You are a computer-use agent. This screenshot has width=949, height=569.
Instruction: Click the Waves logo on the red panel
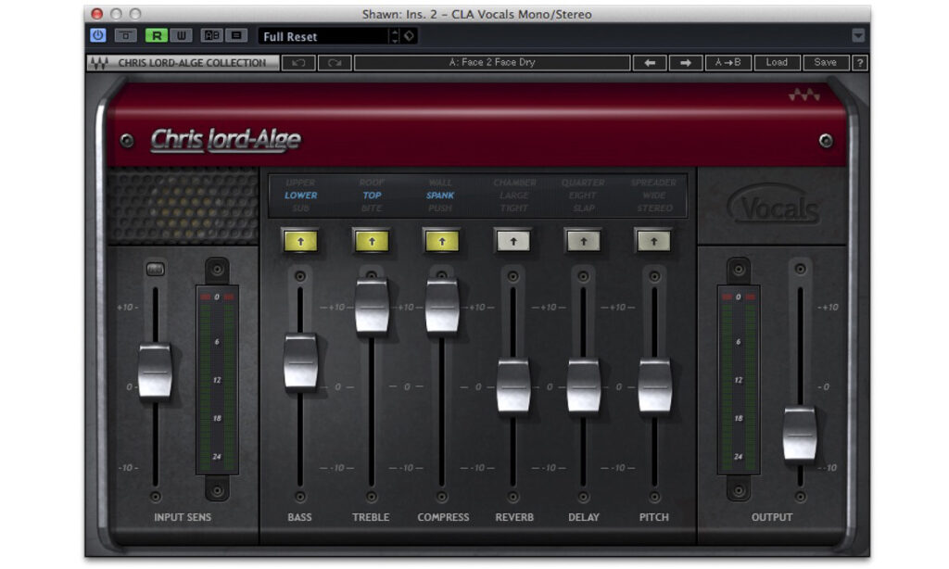804,95
